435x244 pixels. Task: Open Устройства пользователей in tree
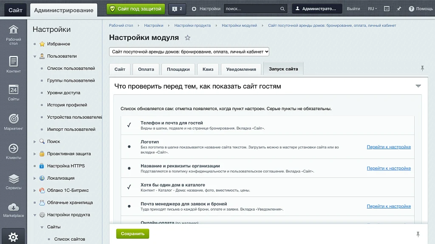(74, 117)
